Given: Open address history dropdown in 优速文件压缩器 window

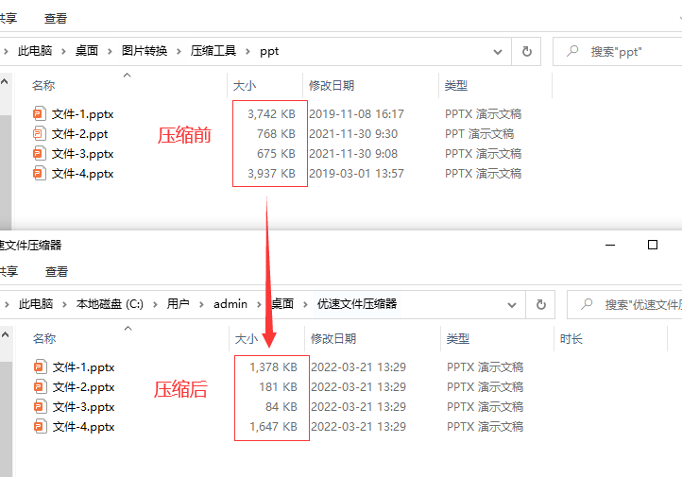Looking at the screenshot, I should click(512, 305).
